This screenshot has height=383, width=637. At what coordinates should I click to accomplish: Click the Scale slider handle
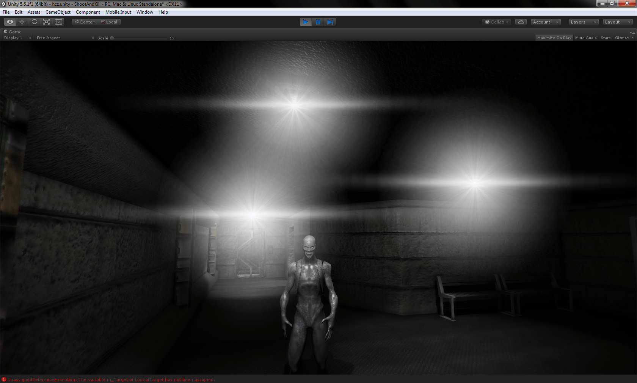click(112, 38)
